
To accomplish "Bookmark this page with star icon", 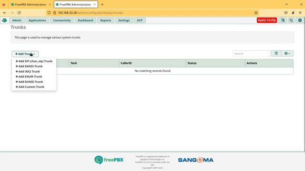I will [x=256, y=13].
